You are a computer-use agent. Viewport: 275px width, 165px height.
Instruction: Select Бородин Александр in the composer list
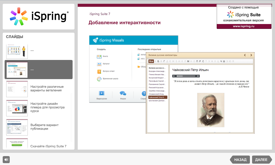tap(157, 71)
